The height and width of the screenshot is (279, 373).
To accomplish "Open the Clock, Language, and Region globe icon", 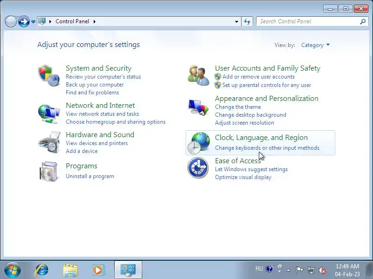I will coord(199,143).
